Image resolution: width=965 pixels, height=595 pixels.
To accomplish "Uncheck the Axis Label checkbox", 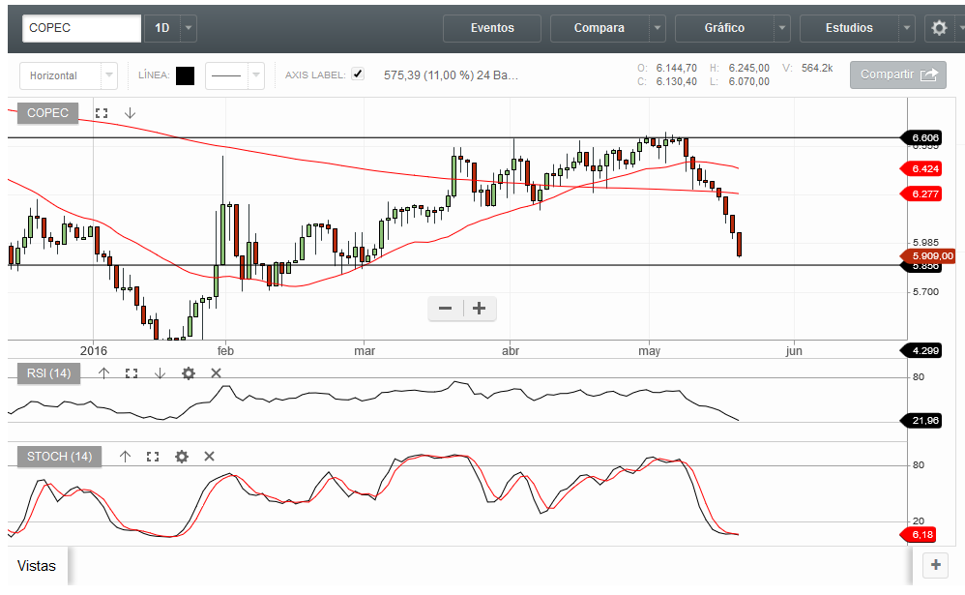I will (358, 74).
